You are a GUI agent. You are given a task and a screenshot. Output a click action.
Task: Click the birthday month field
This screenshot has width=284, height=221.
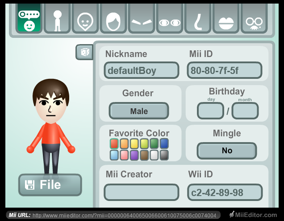coord(245,111)
